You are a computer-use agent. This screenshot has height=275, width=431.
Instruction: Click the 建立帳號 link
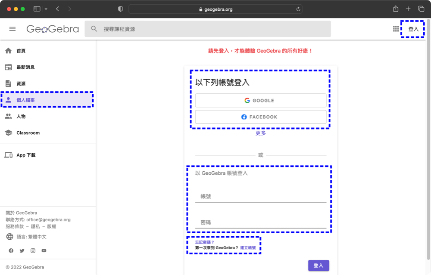click(248, 247)
